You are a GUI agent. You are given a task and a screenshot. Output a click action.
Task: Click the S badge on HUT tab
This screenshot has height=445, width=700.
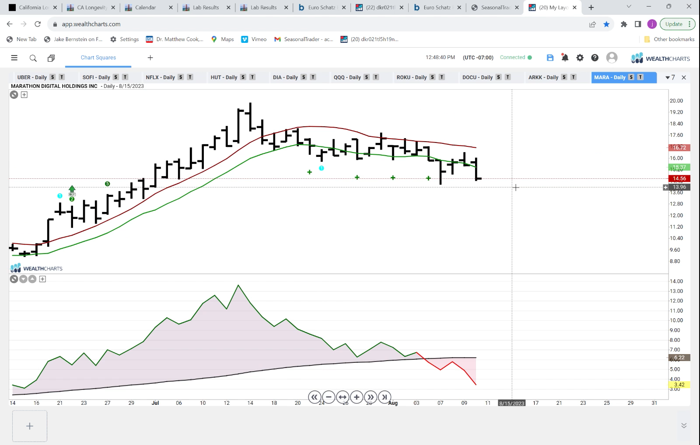[243, 77]
